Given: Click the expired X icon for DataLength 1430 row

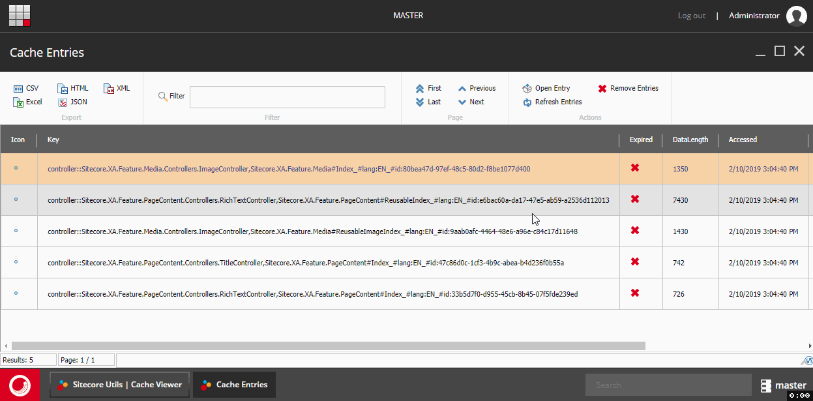Looking at the screenshot, I should click(635, 231).
